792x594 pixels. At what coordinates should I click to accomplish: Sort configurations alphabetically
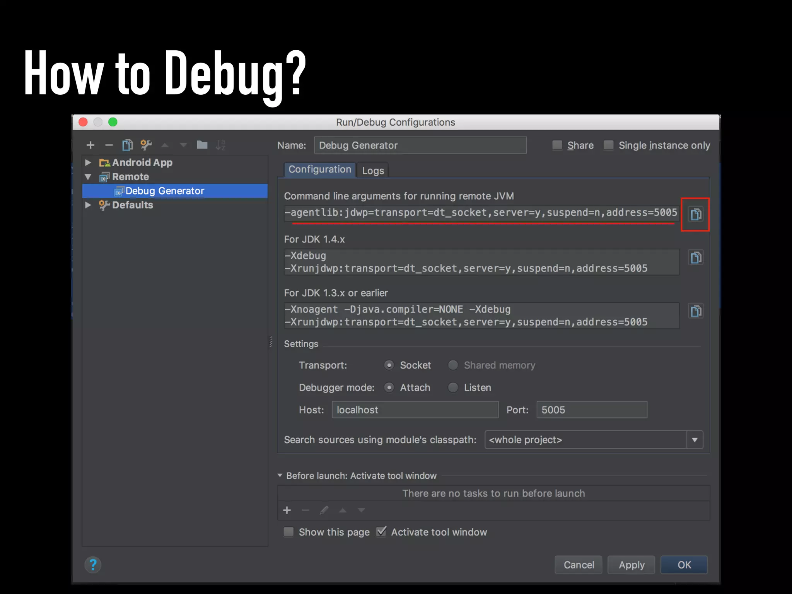click(x=220, y=145)
